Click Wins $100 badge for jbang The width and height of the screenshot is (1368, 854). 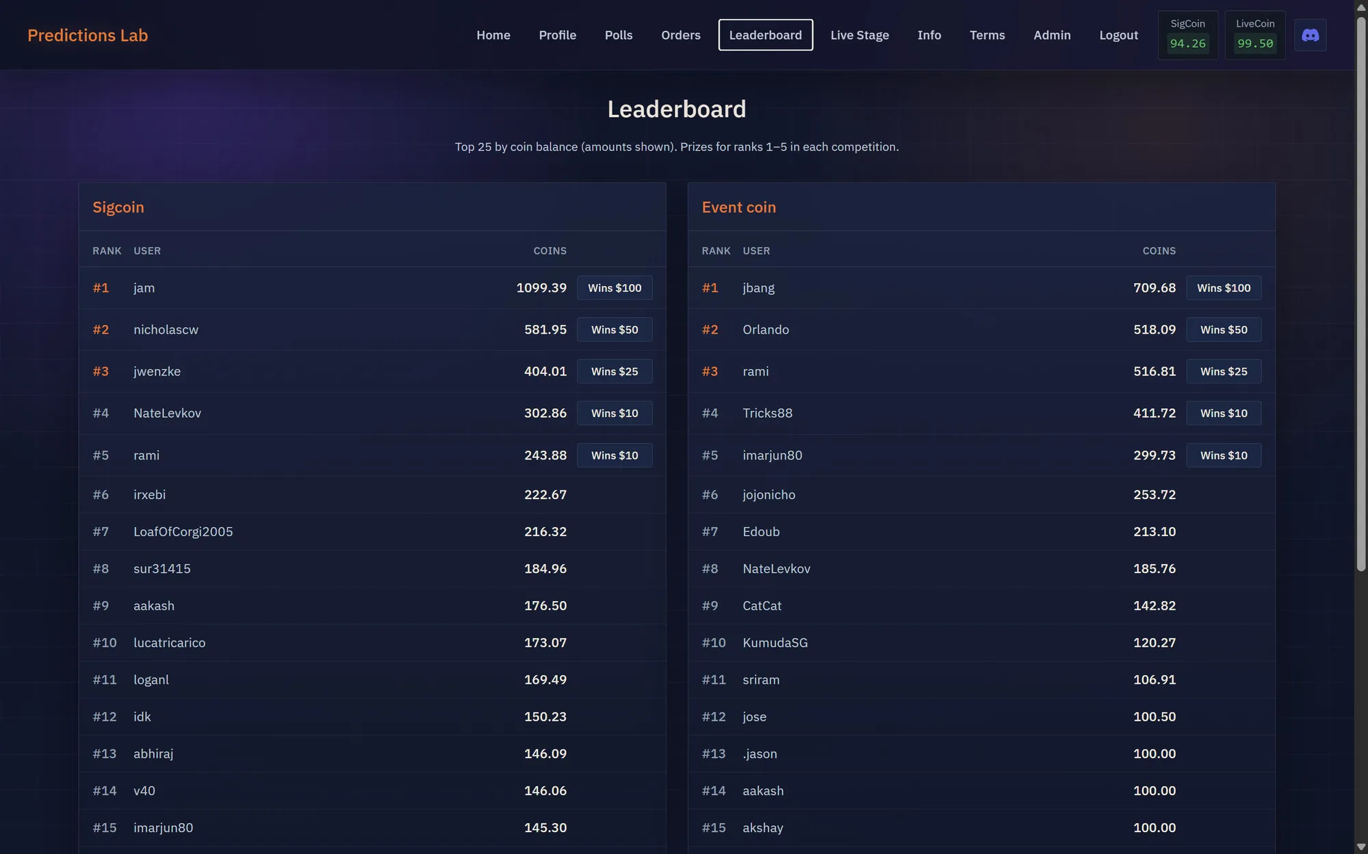[x=1224, y=288]
